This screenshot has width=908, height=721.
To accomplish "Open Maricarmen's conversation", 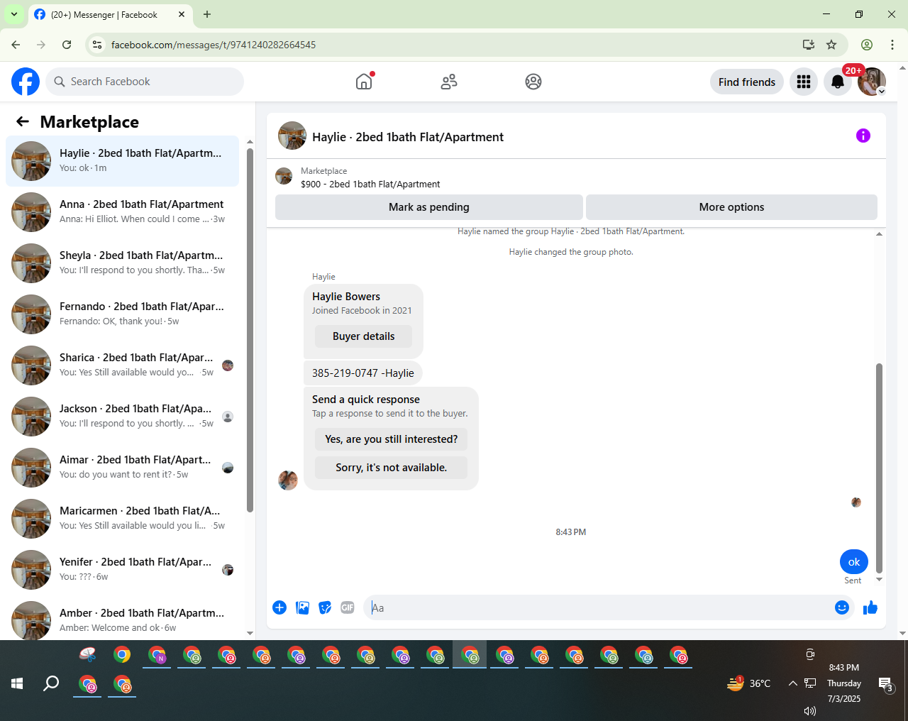I will click(x=122, y=519).
